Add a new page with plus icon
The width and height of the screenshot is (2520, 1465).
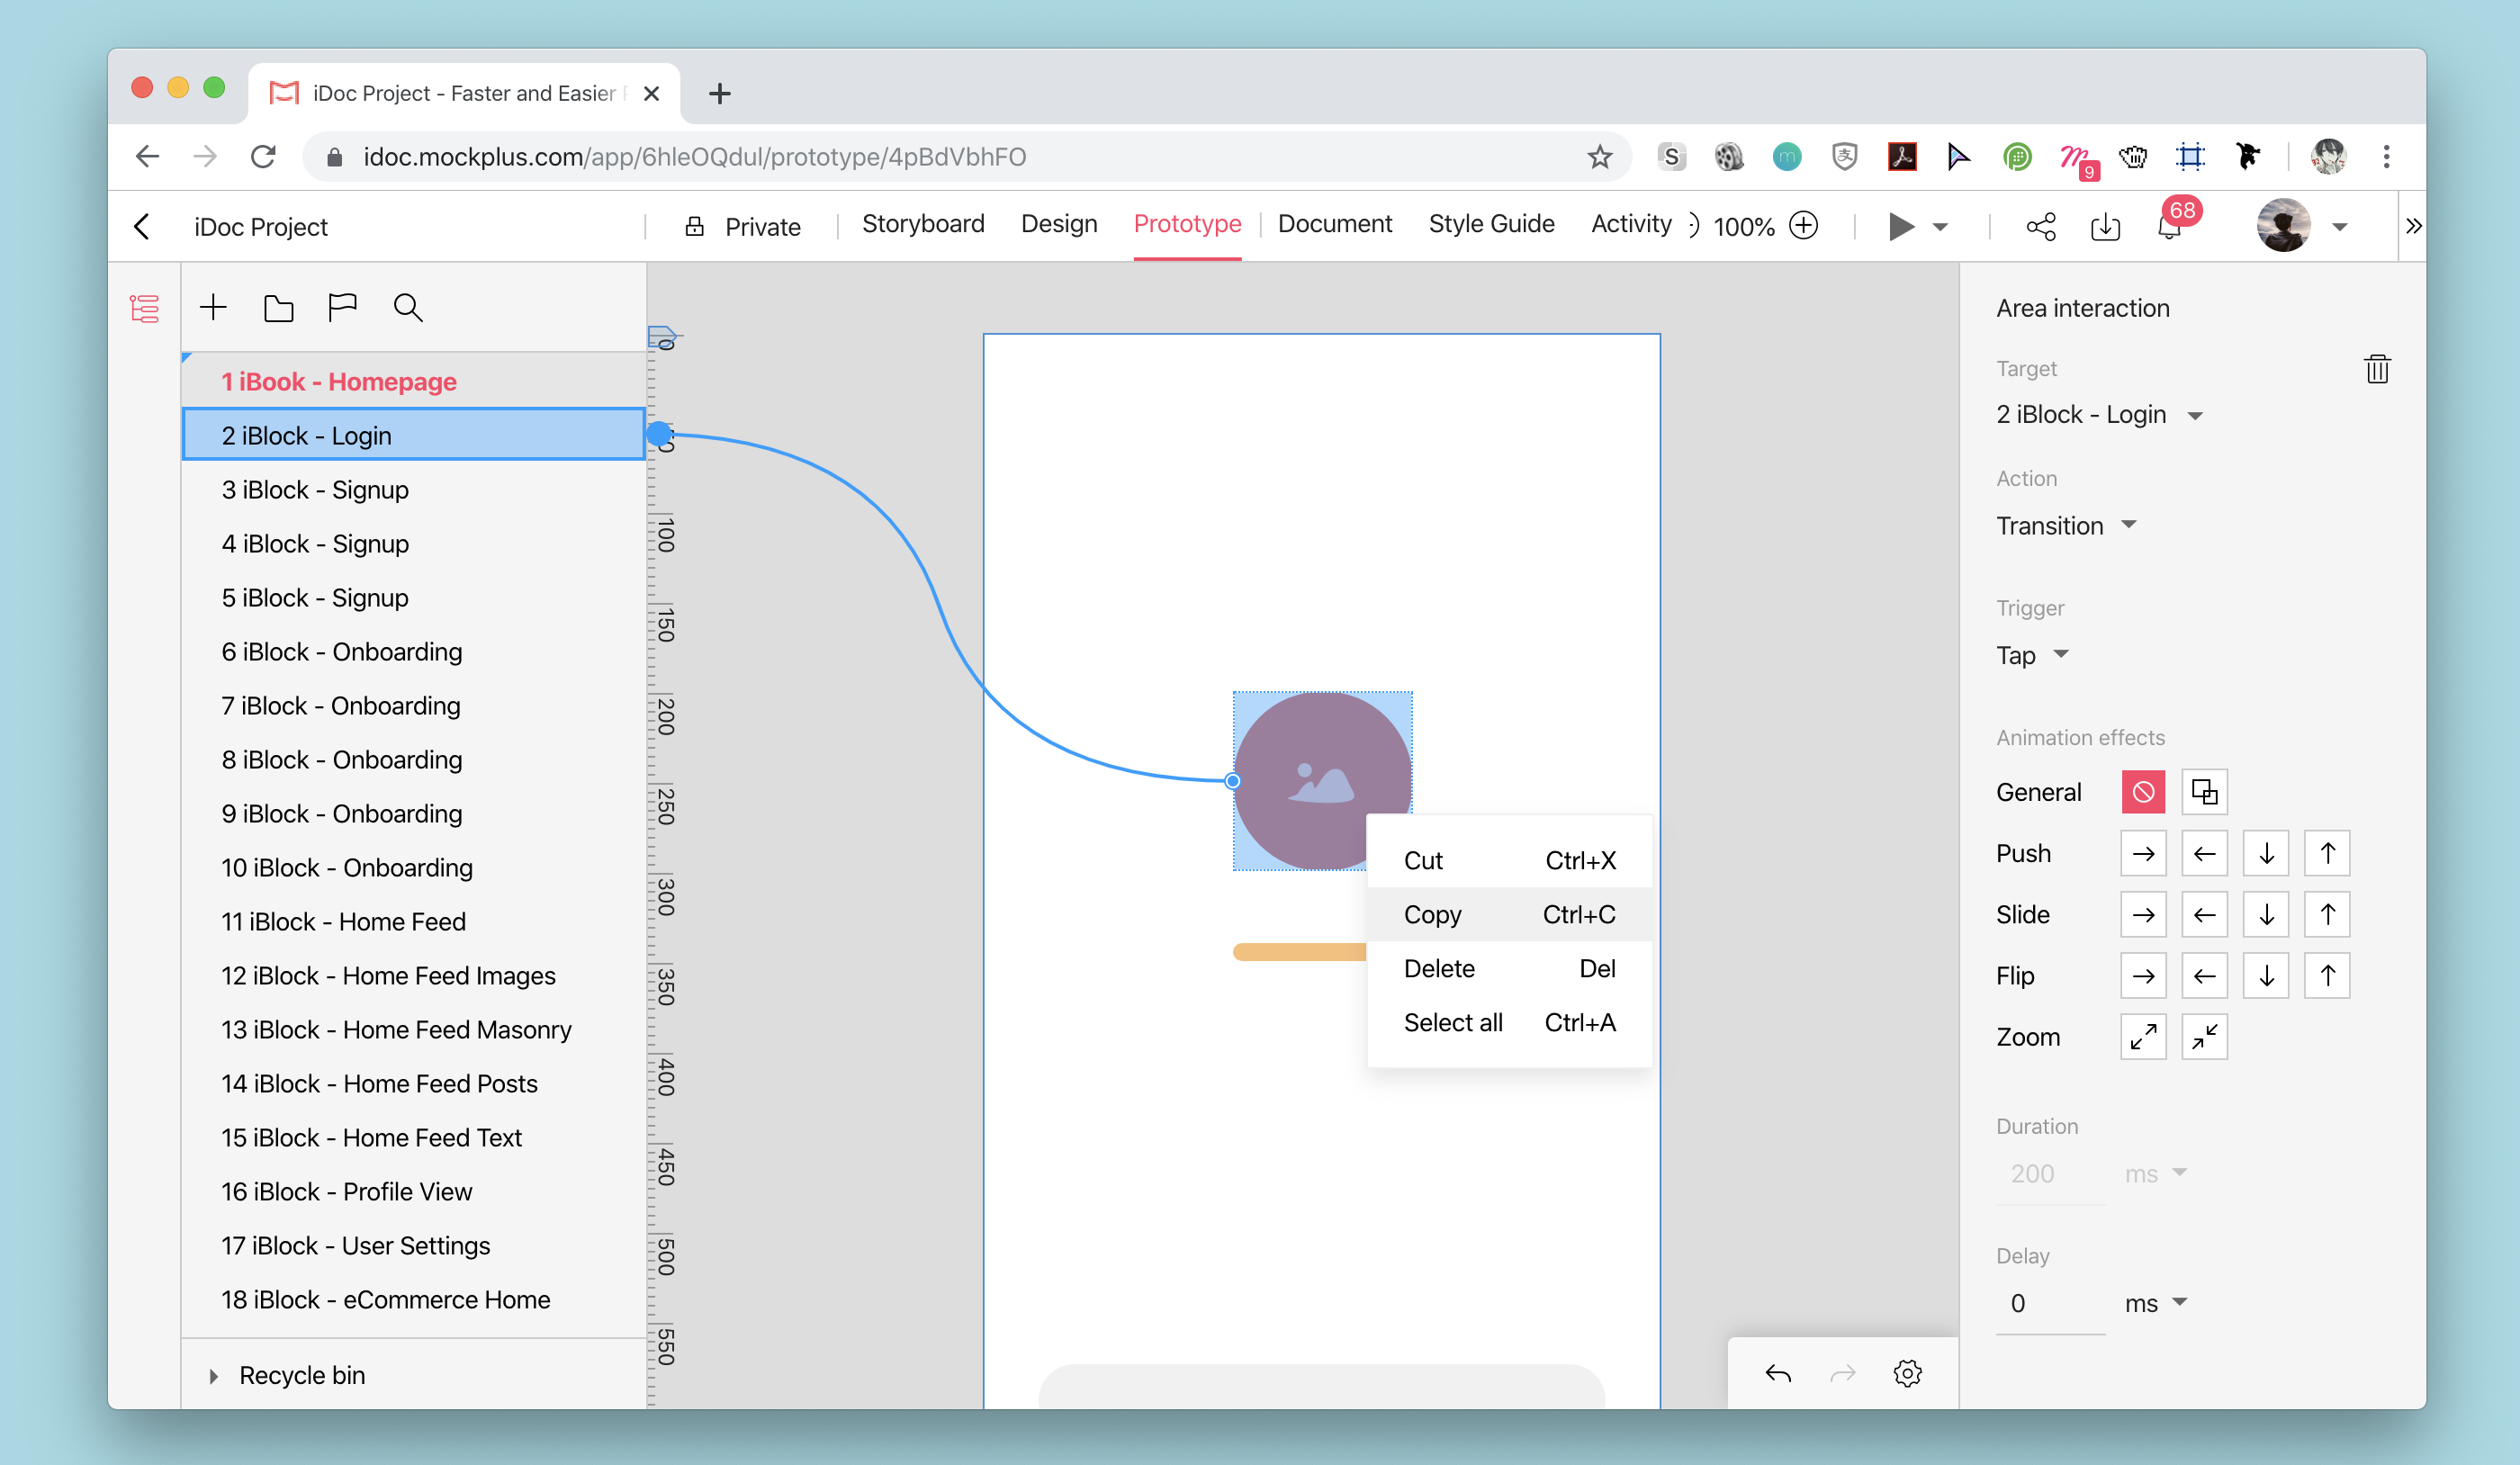[x=213, y=307]
